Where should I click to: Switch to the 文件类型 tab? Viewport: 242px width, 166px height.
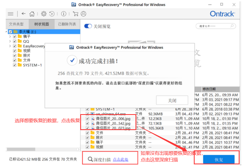pyautogui.click(x=16, y=24)
